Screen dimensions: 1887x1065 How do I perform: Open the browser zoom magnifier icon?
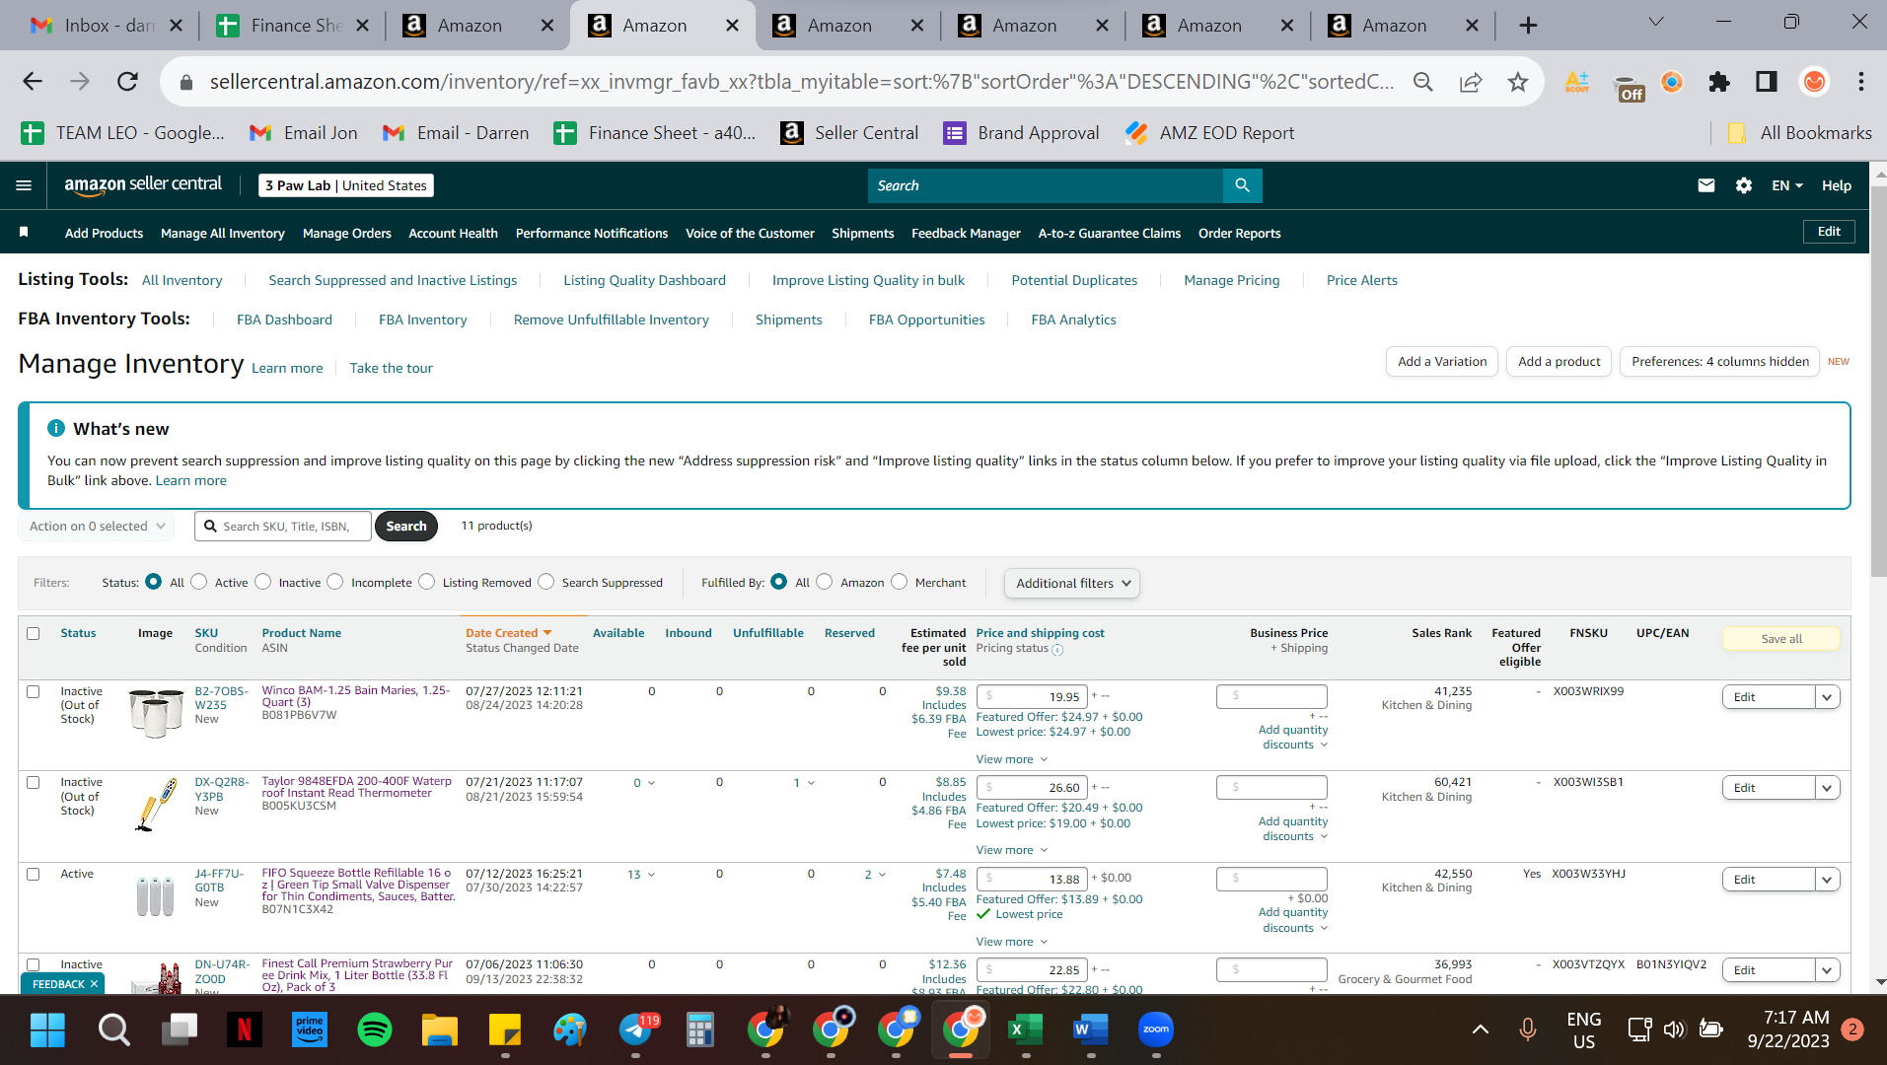coord(1423,82)
